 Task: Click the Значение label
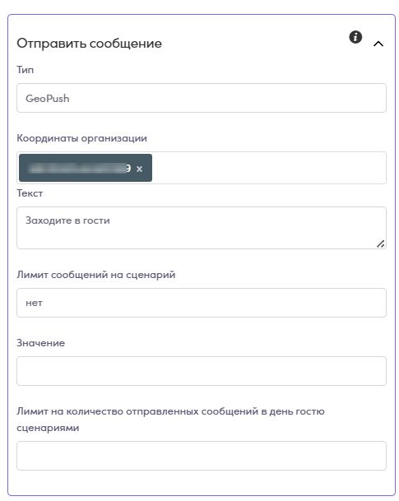tap(40, 343)
